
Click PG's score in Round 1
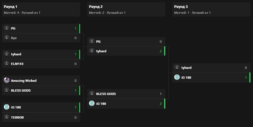pos(75,28)
